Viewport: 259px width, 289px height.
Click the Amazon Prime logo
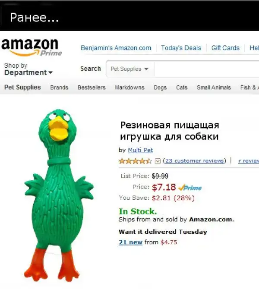(32, 47)
